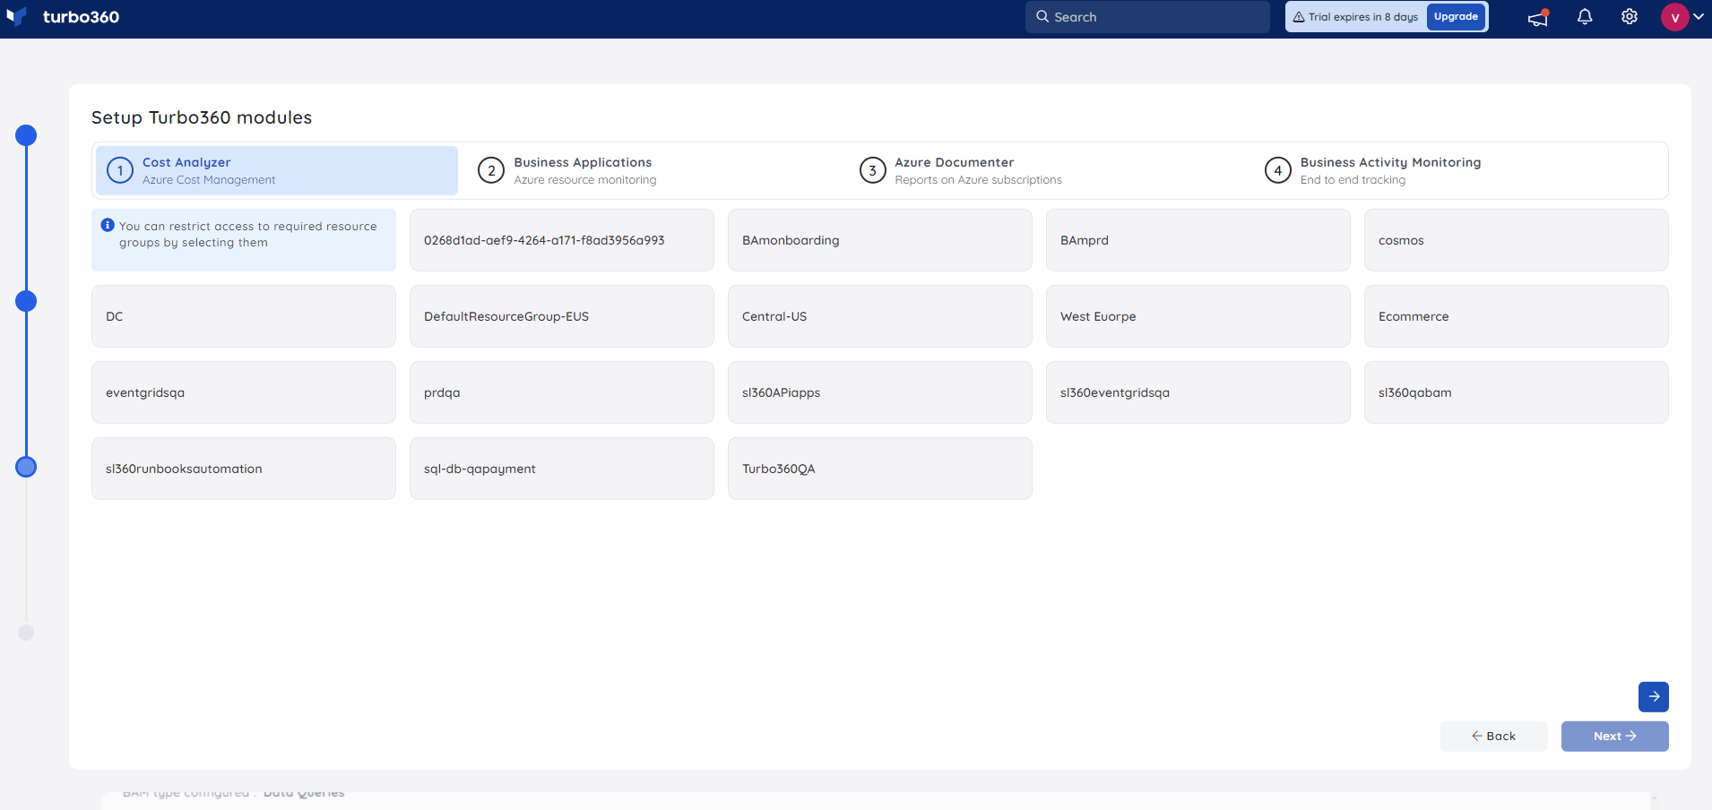Viewport: 1712px width, 810px height.
Task: Focus the Search input field
Action: coord(1147,17)
